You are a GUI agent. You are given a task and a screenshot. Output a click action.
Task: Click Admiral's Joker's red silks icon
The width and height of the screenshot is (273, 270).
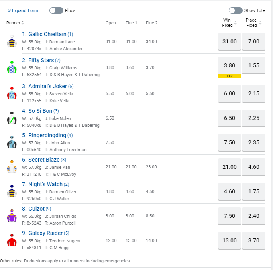12,93
